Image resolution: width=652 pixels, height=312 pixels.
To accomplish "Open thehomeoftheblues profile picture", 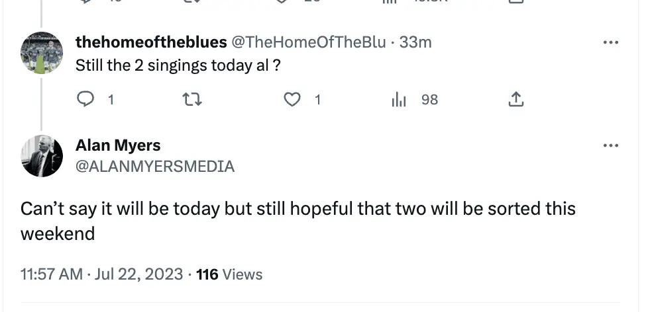I will 42,52.
